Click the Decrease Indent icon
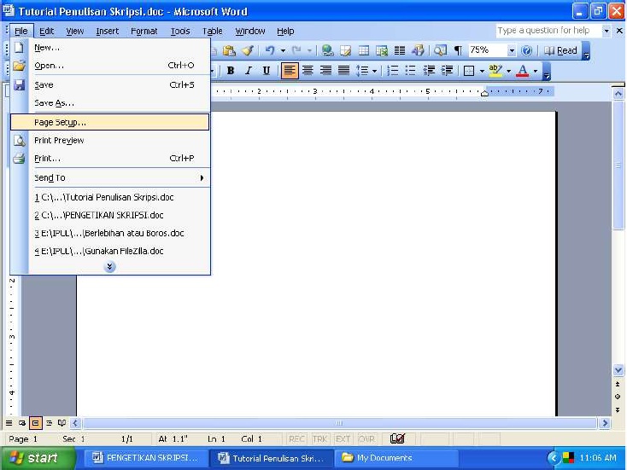Screen dimensions: 627x470 tap(429, 71)
